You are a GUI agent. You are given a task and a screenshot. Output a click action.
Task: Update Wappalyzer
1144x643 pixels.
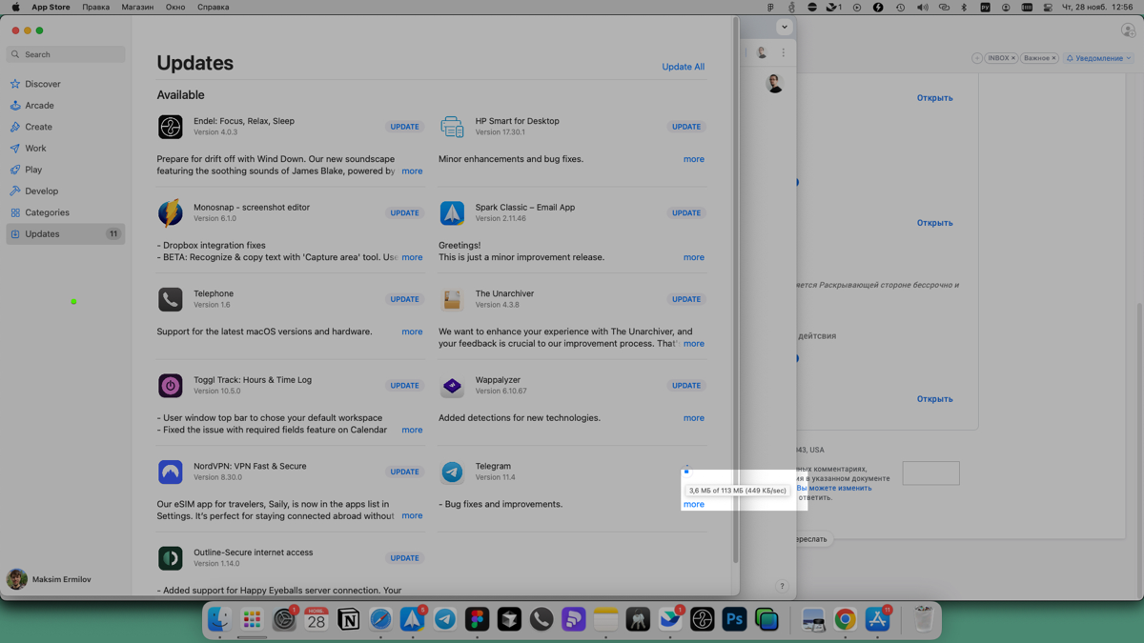686,386
